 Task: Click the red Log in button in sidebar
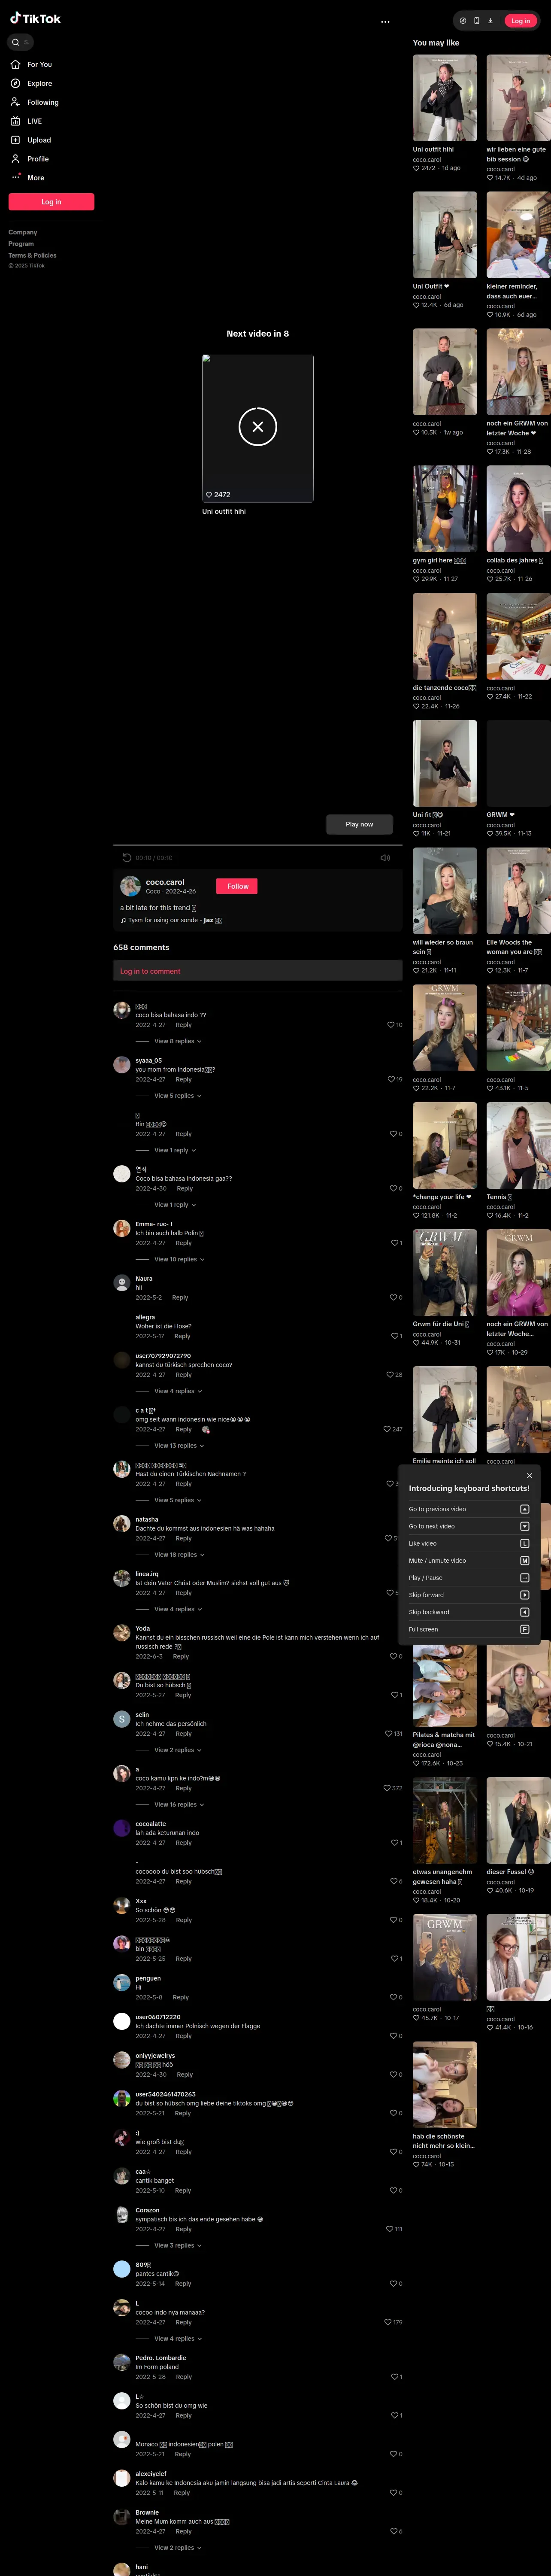click(51, 202)
